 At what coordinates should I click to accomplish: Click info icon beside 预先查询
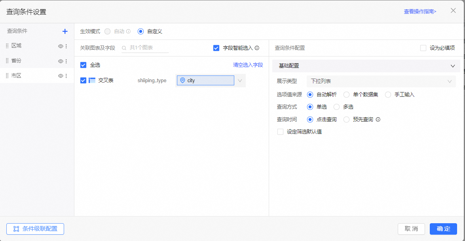(x=378, y=119)
